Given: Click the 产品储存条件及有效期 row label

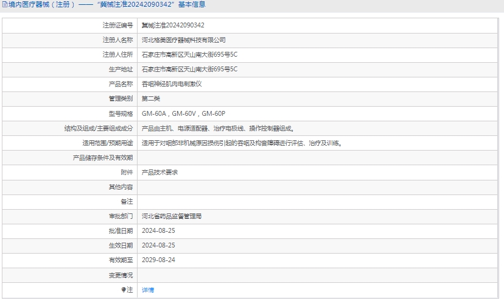Looking at the screenshot, I should (x=102, y=157).
